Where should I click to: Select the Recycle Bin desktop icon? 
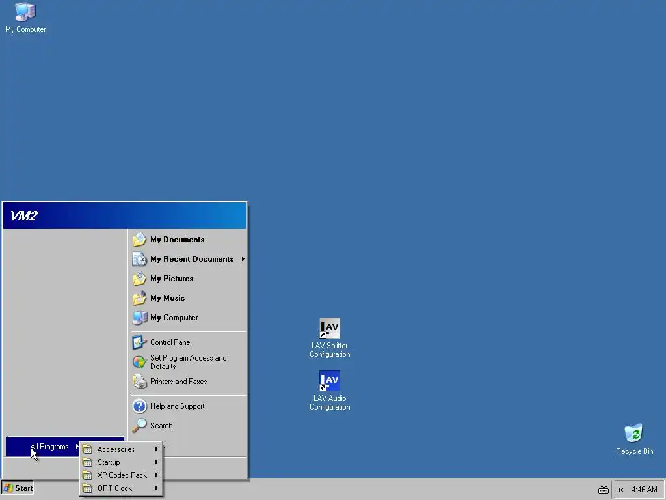click(634, 439)
